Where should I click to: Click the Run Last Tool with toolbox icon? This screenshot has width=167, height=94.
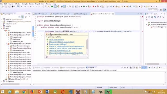tap(89, 7)
